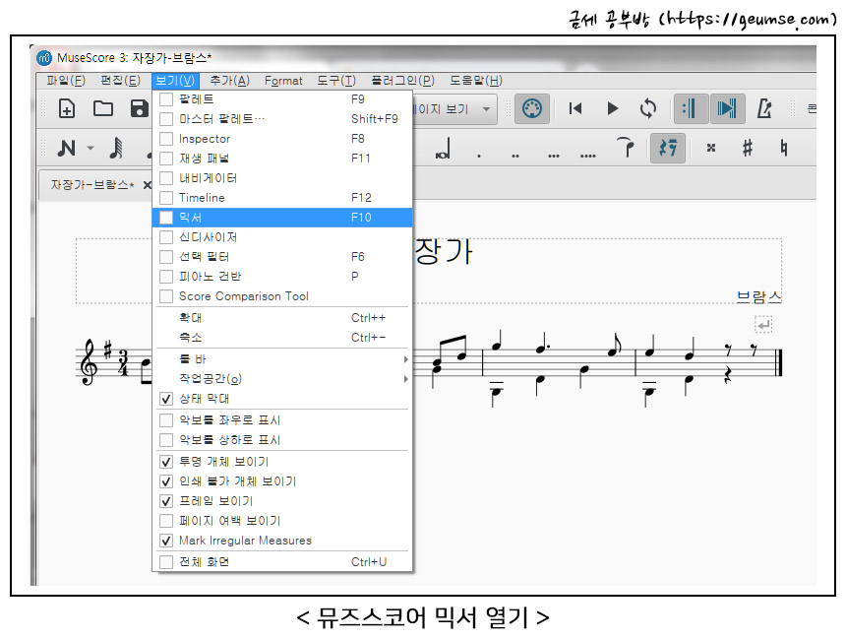
Task: Expand the 작업공간 submenu
Action: [282, 379]
